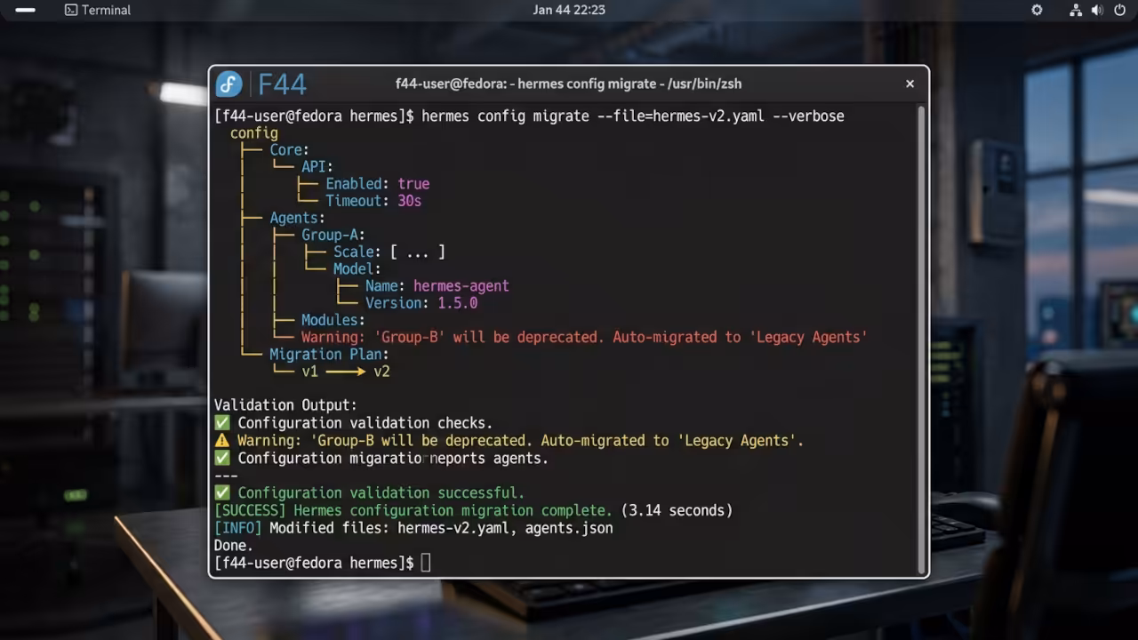
Task: Click the Activities pill in top bar
Action: [x=26, y=10]
